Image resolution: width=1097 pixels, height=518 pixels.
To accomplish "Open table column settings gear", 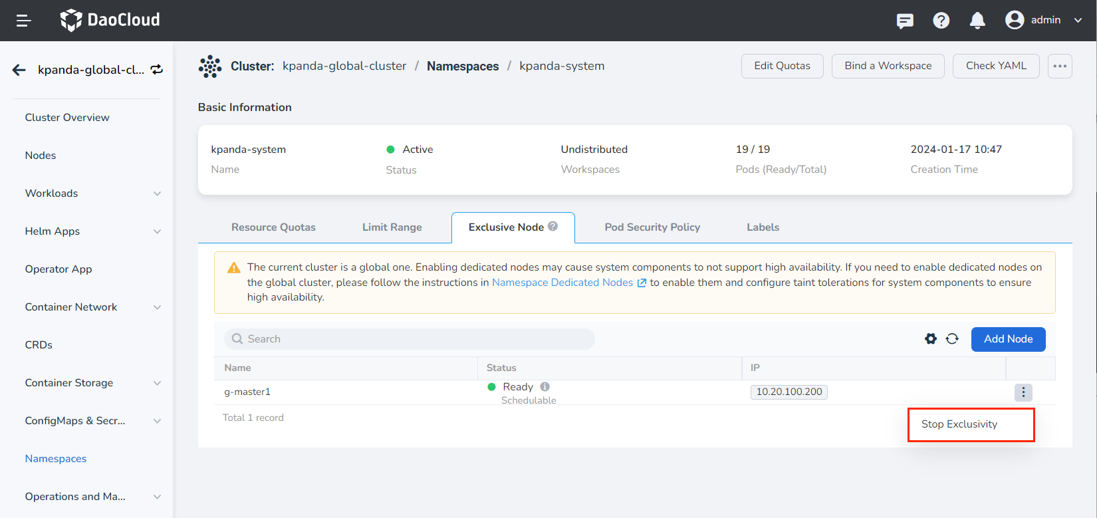I will click(x=930, y=339).
